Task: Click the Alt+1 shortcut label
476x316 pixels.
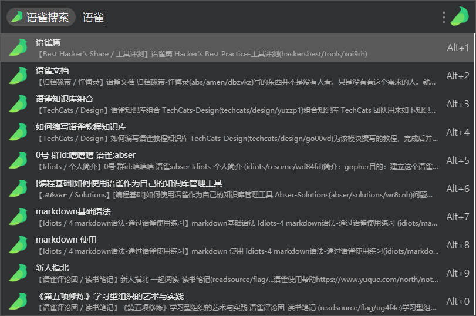Action: (458, 48)
